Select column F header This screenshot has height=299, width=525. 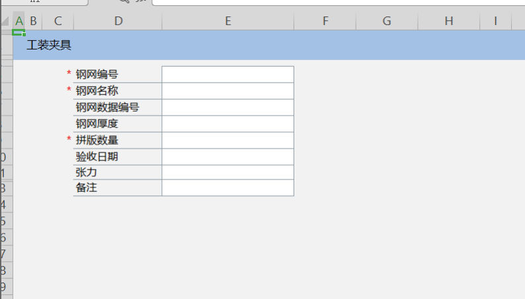click(x=325, y=21)
